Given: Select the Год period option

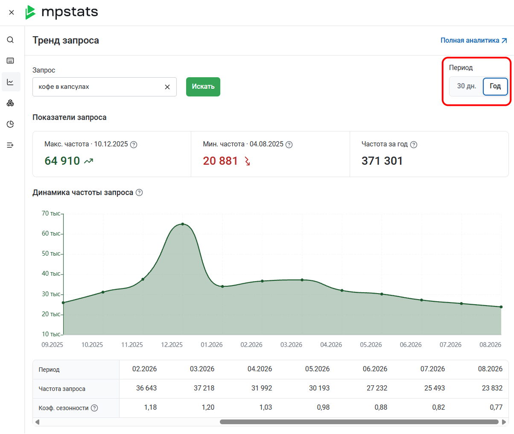Looking at the screenshot, I should point(495,86).
